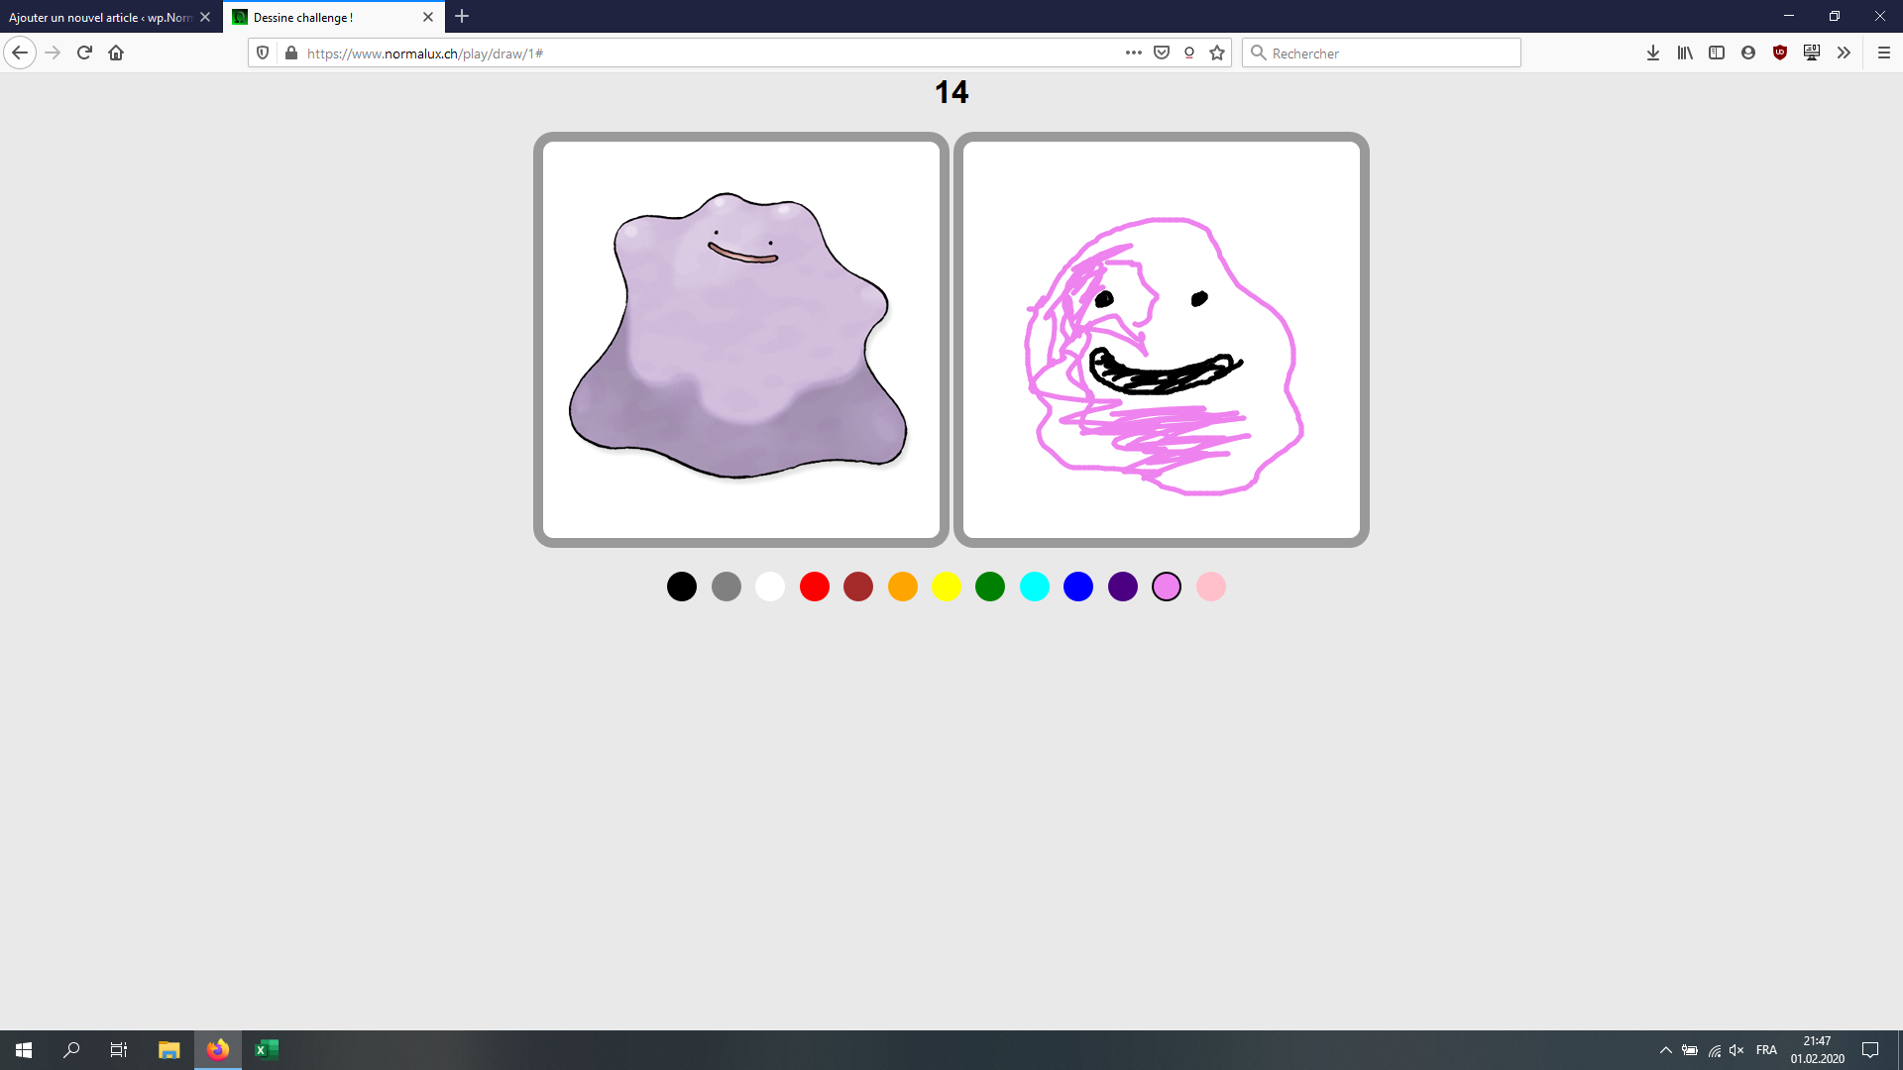Viewport: 1903px width, 1070px height.
Task: Pick the cyan color swatch
Action: (1035, 587)
